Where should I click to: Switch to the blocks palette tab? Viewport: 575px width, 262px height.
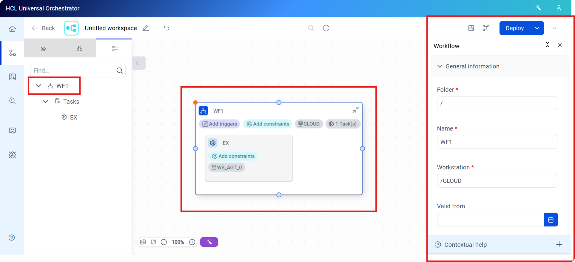(44, 48)
